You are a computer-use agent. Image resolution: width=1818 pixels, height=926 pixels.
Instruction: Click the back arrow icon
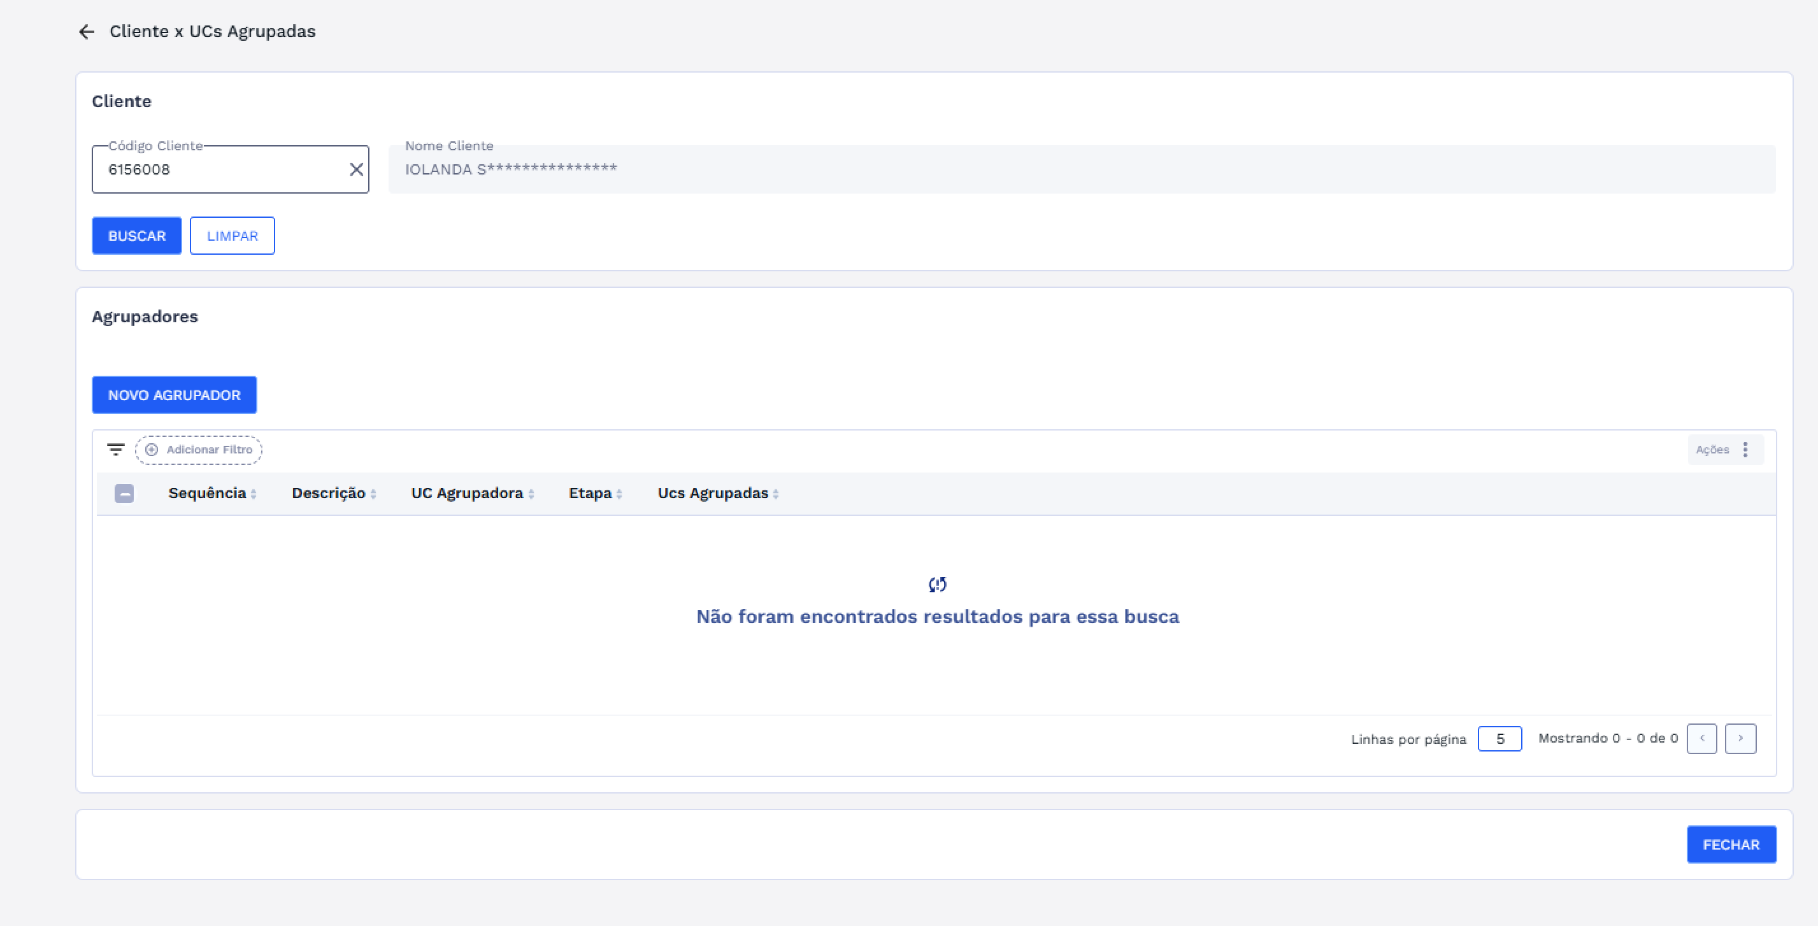(86, 32)
